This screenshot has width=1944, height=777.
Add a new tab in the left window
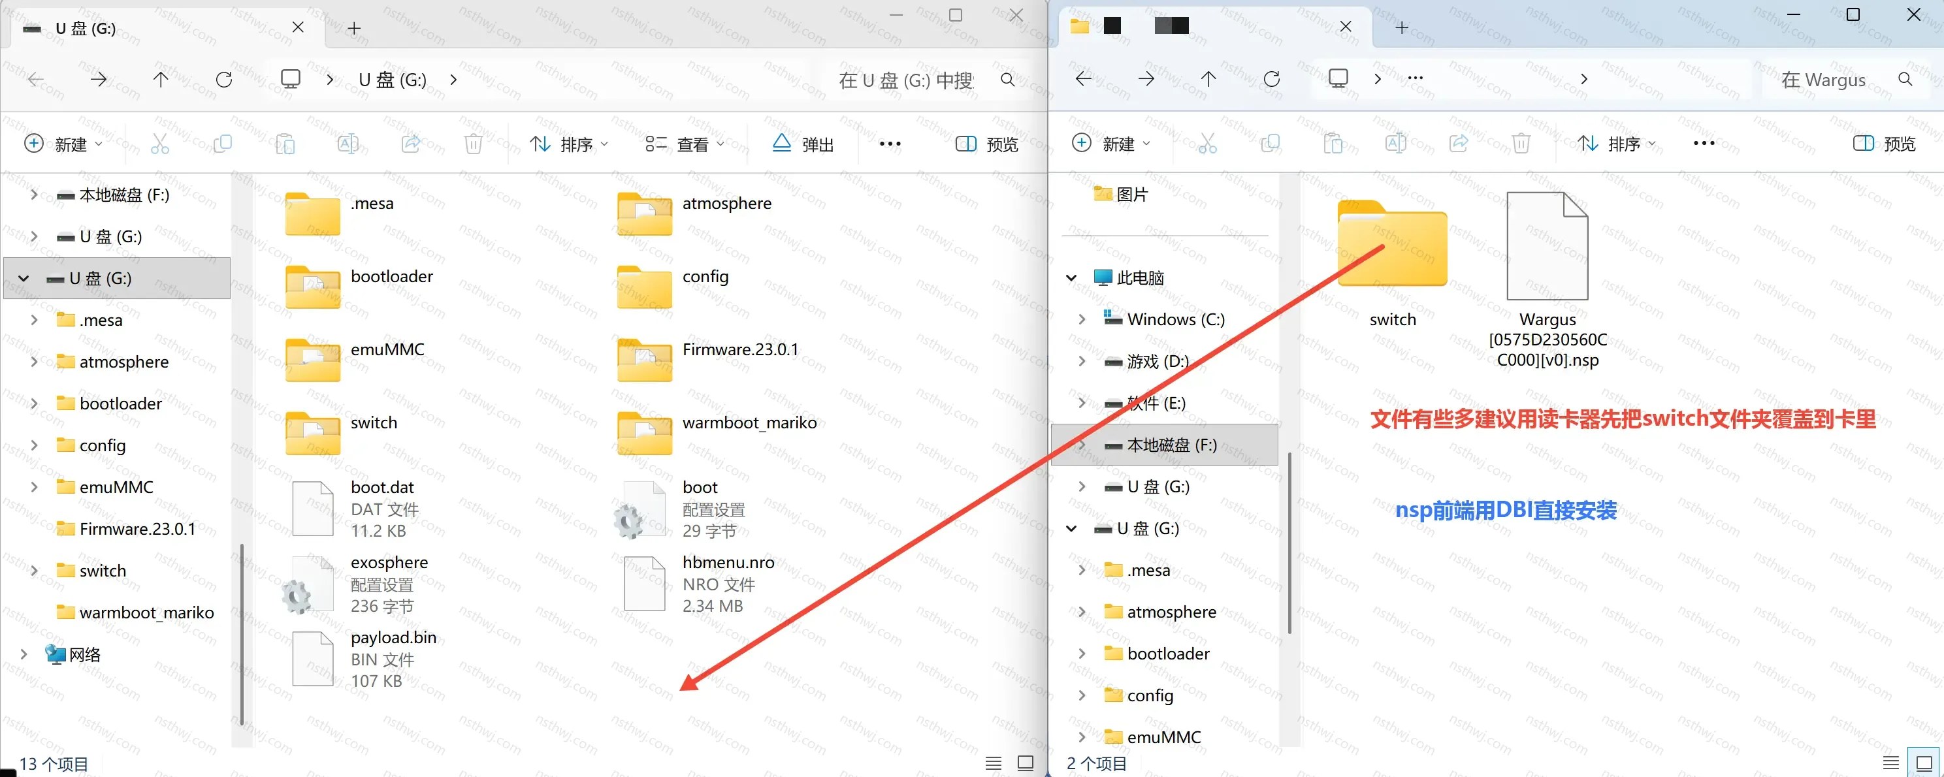354,28
